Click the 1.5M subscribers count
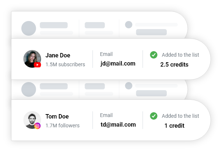This screenshot has height=152, width=222. [x=65, y=64]
